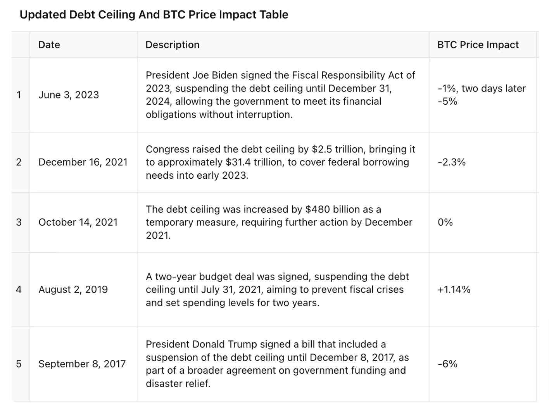Select the August 2, 2019 cell

point(73,290)
